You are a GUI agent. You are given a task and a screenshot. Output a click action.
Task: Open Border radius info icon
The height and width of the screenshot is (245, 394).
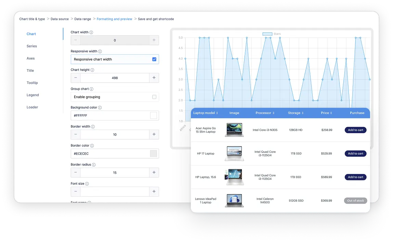click(94, 165)
